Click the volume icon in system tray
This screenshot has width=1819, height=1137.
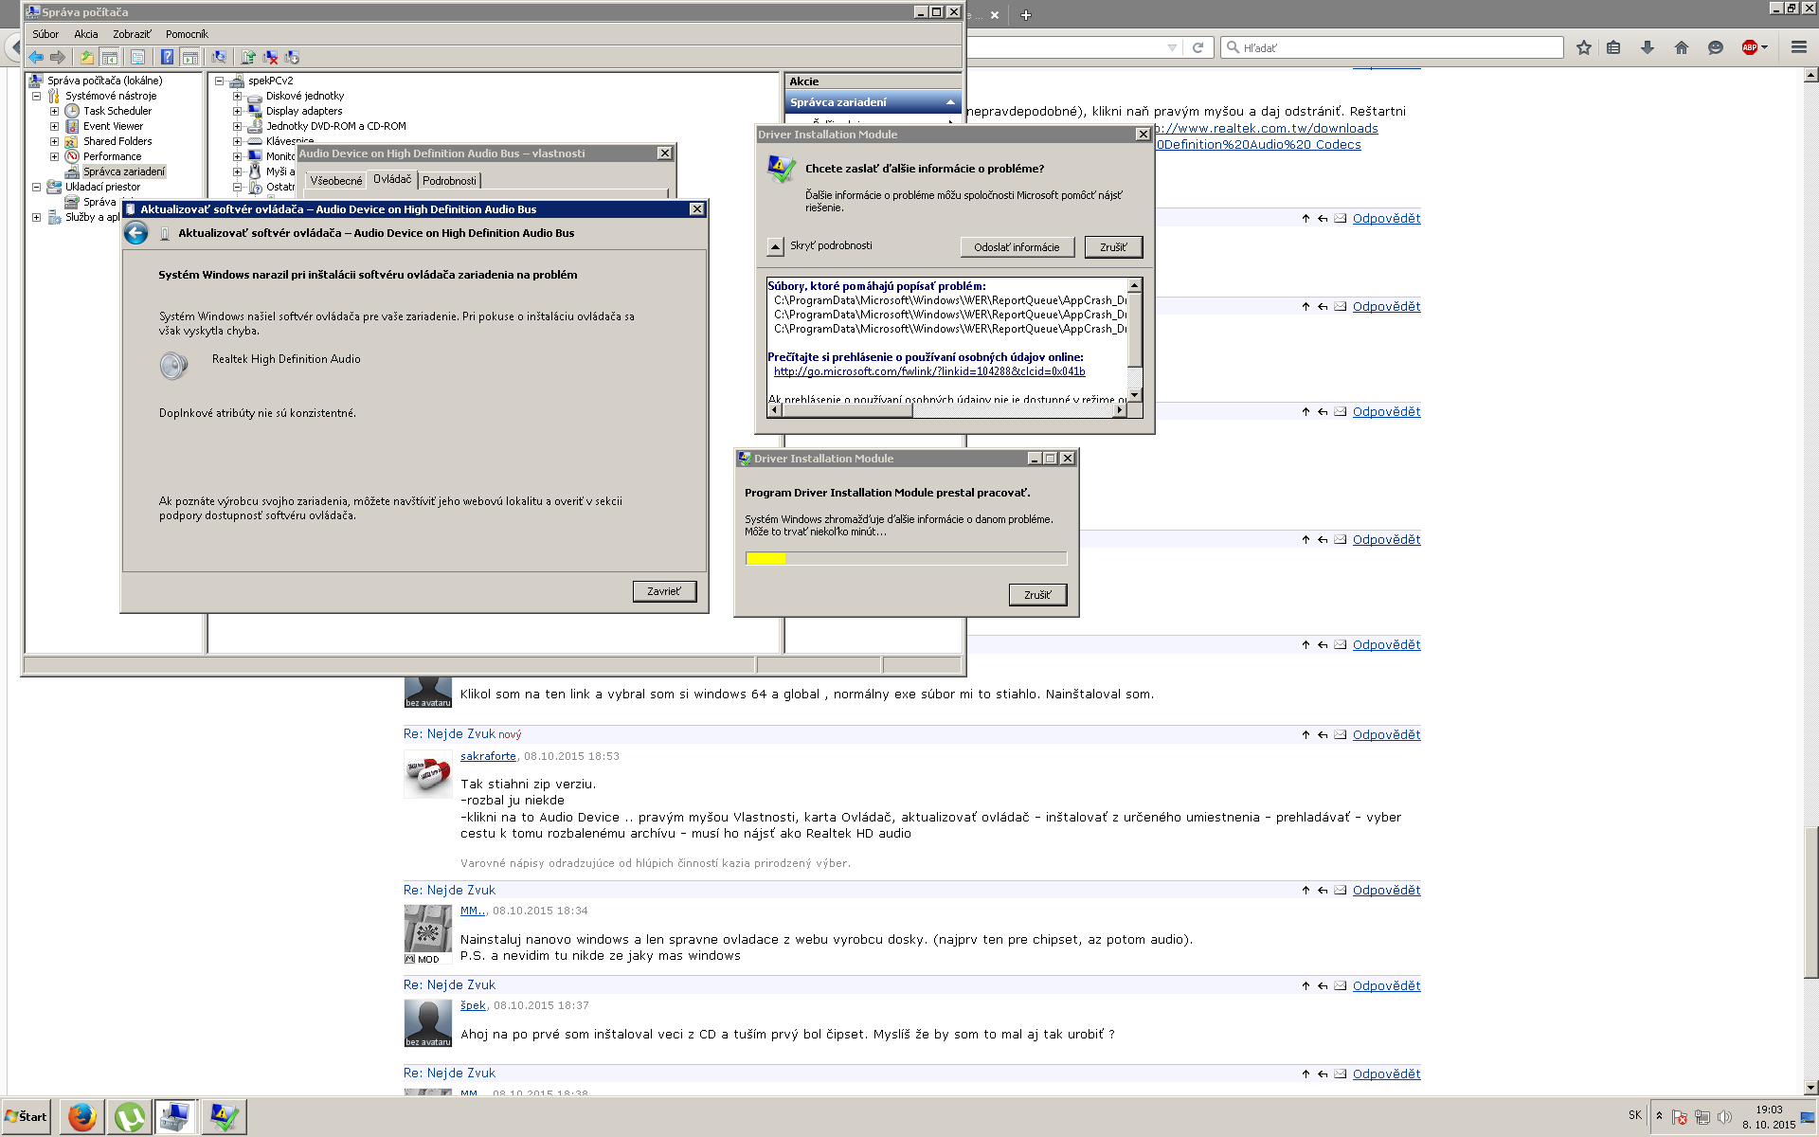1724,1116
